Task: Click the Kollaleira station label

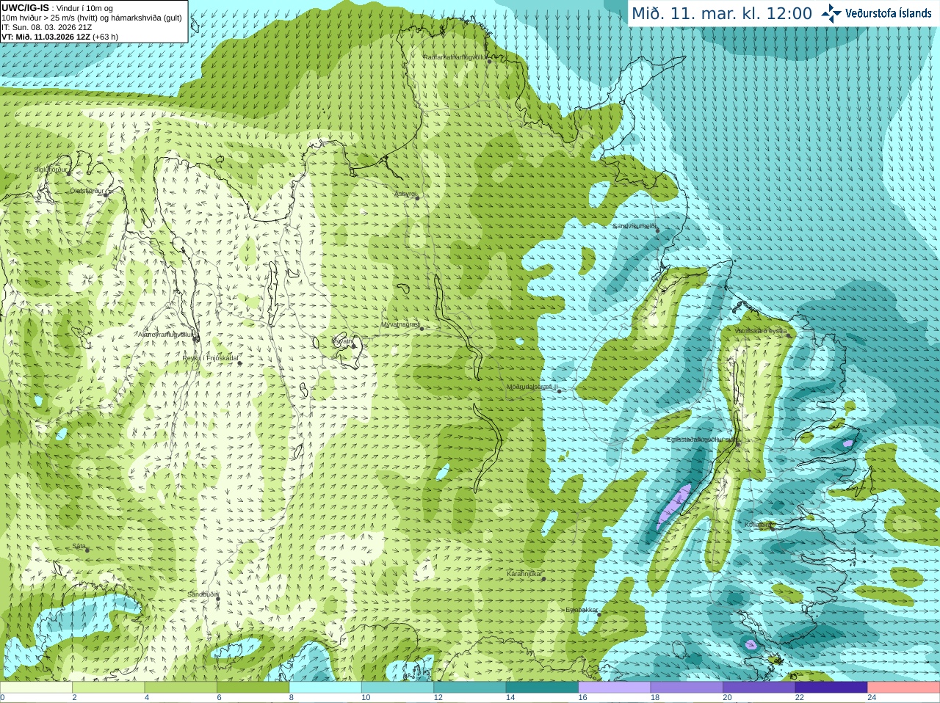Action: (757, 525)
